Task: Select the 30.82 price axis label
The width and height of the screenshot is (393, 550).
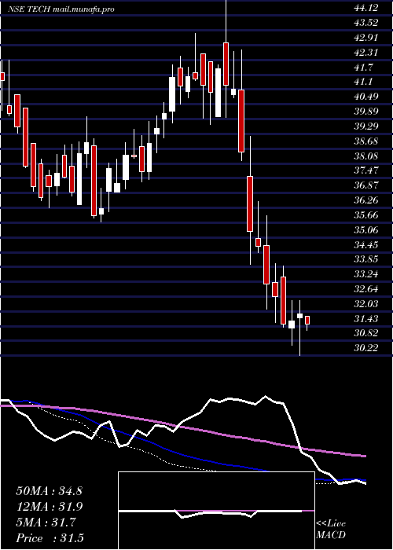Action: 366,334
